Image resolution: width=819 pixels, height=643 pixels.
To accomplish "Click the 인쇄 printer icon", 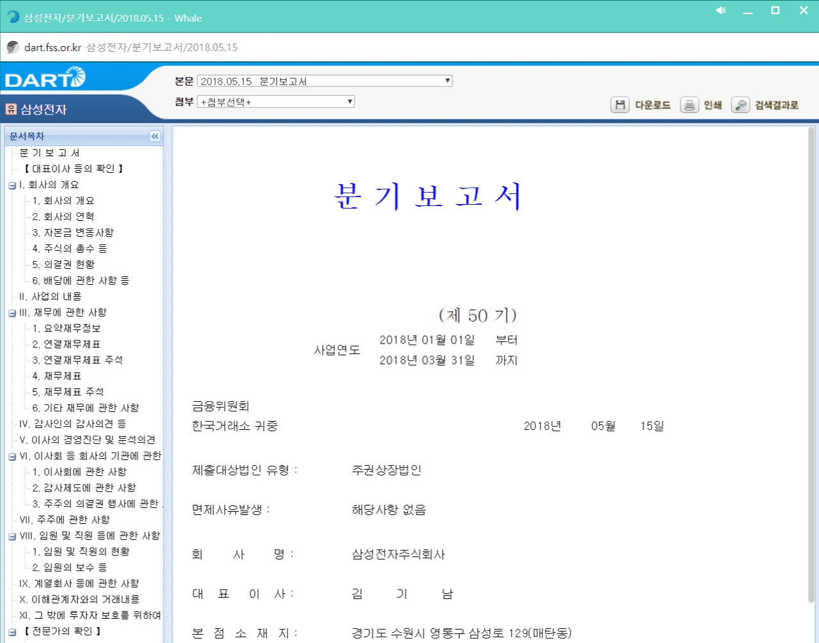I will 689,105.
